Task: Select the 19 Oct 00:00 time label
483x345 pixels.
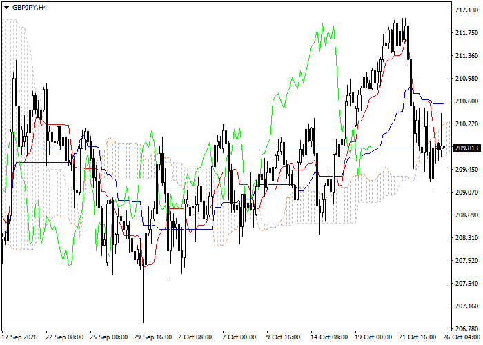Action: (374, 337)
